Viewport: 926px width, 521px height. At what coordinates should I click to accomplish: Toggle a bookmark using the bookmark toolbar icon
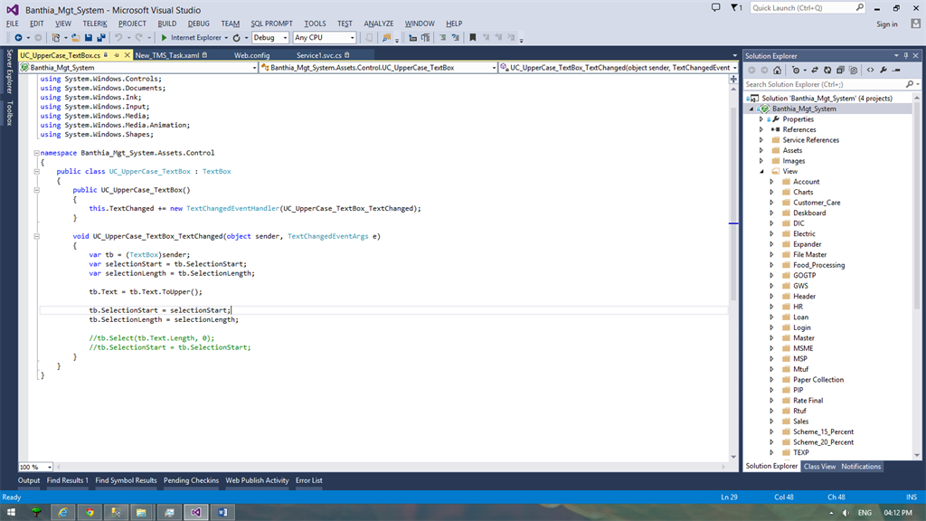472,37
